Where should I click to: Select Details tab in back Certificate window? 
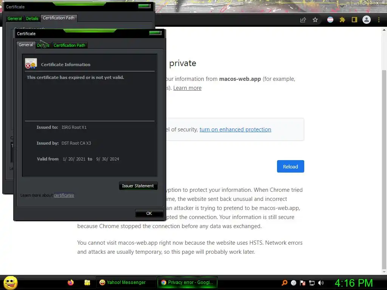[32, 19]
